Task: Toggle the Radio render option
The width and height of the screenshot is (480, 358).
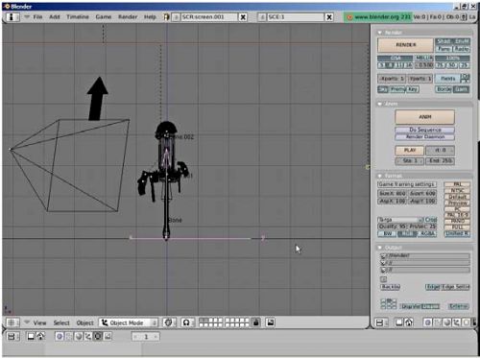Action: [462, 49]
